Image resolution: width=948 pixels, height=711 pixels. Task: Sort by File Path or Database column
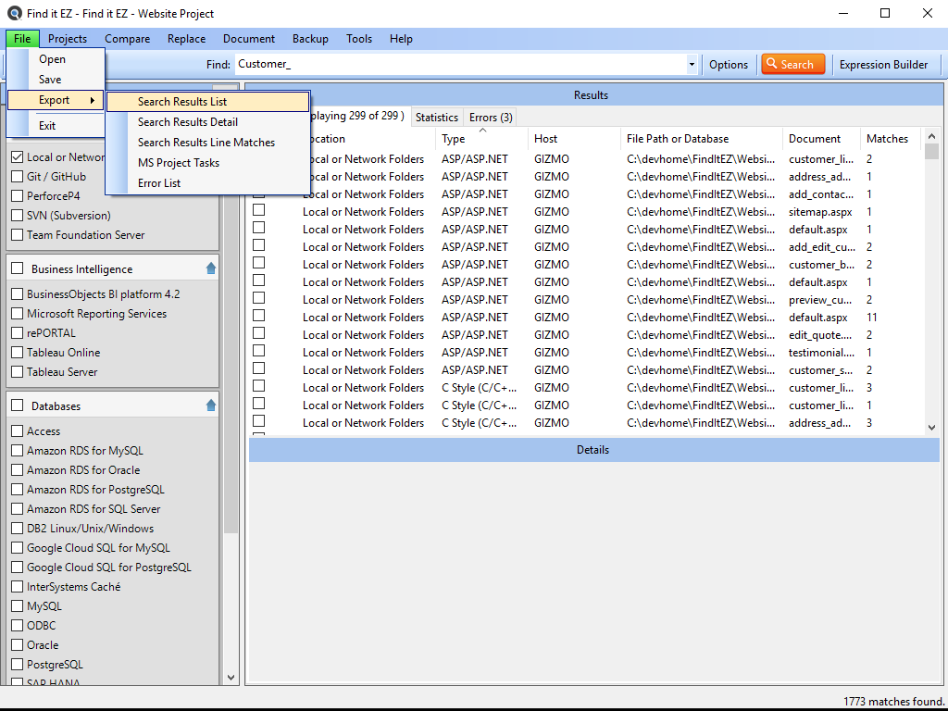[x=702, y=139]
